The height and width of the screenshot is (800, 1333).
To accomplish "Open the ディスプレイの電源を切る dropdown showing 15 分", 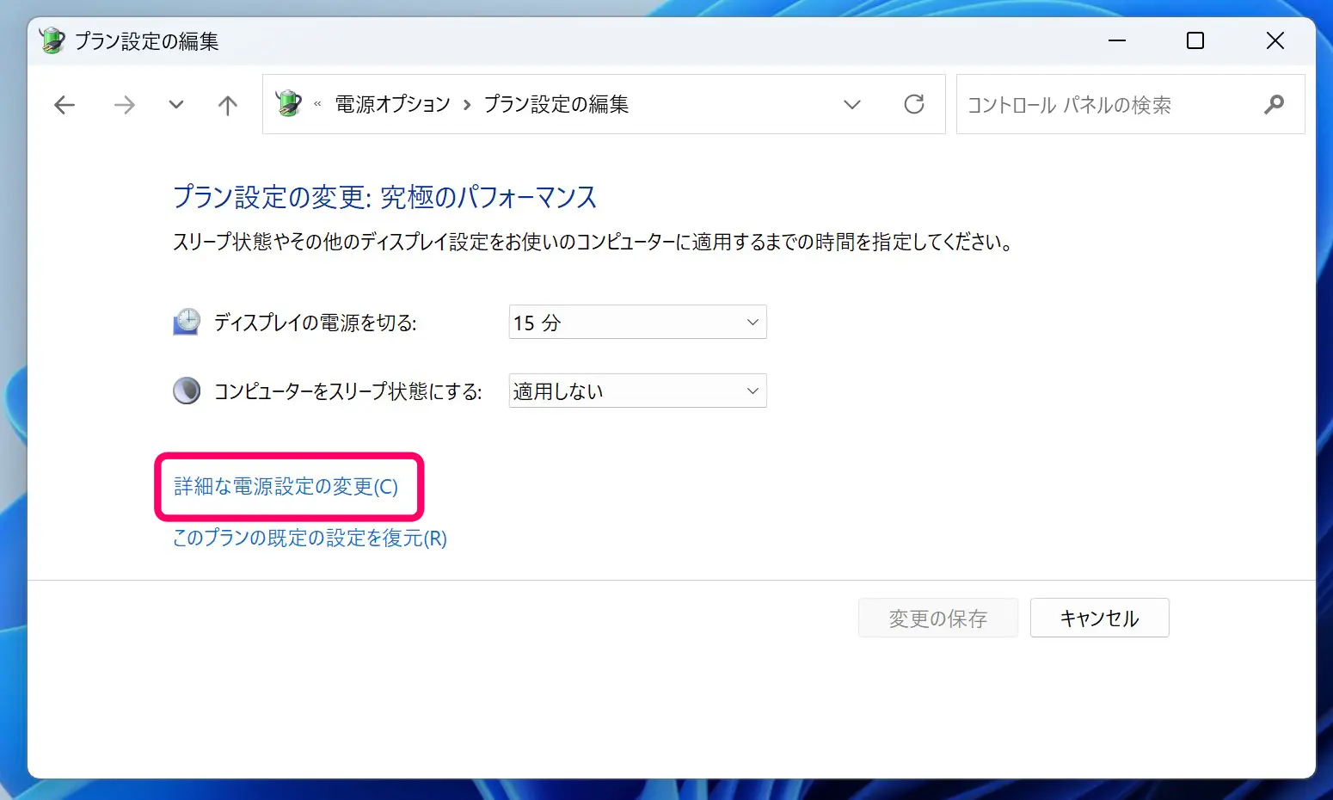I will [636, 322].
